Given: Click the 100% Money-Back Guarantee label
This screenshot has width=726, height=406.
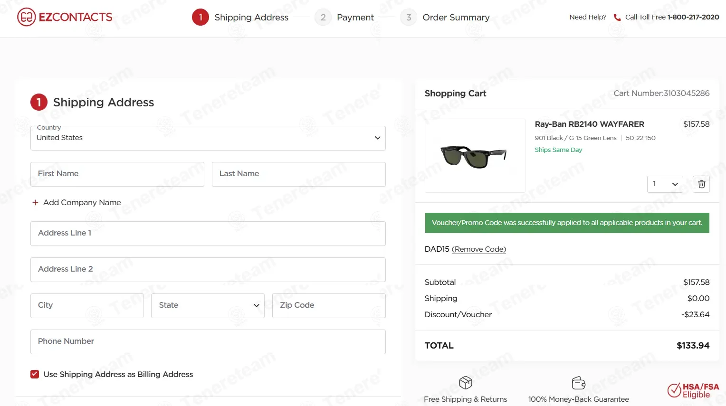Looking at the screenshot, I should tap(579, 399).
